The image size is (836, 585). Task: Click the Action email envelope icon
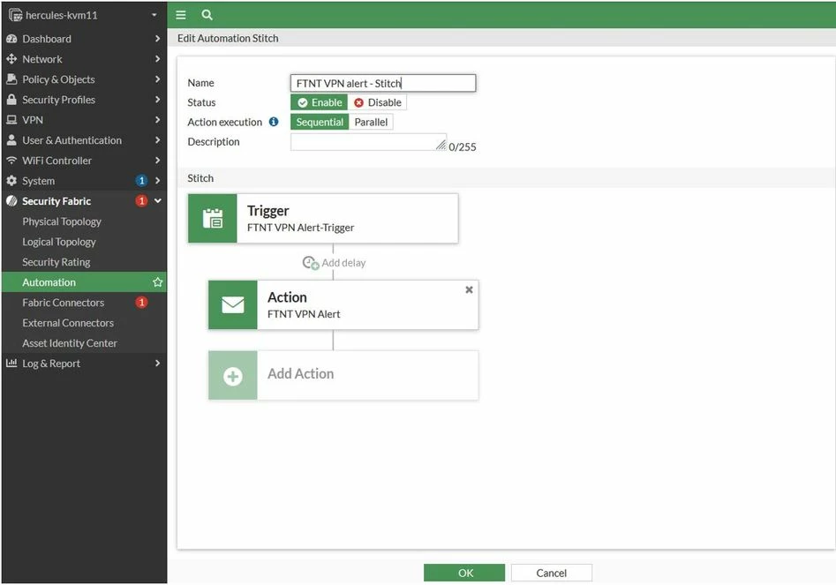click(233, 304)
